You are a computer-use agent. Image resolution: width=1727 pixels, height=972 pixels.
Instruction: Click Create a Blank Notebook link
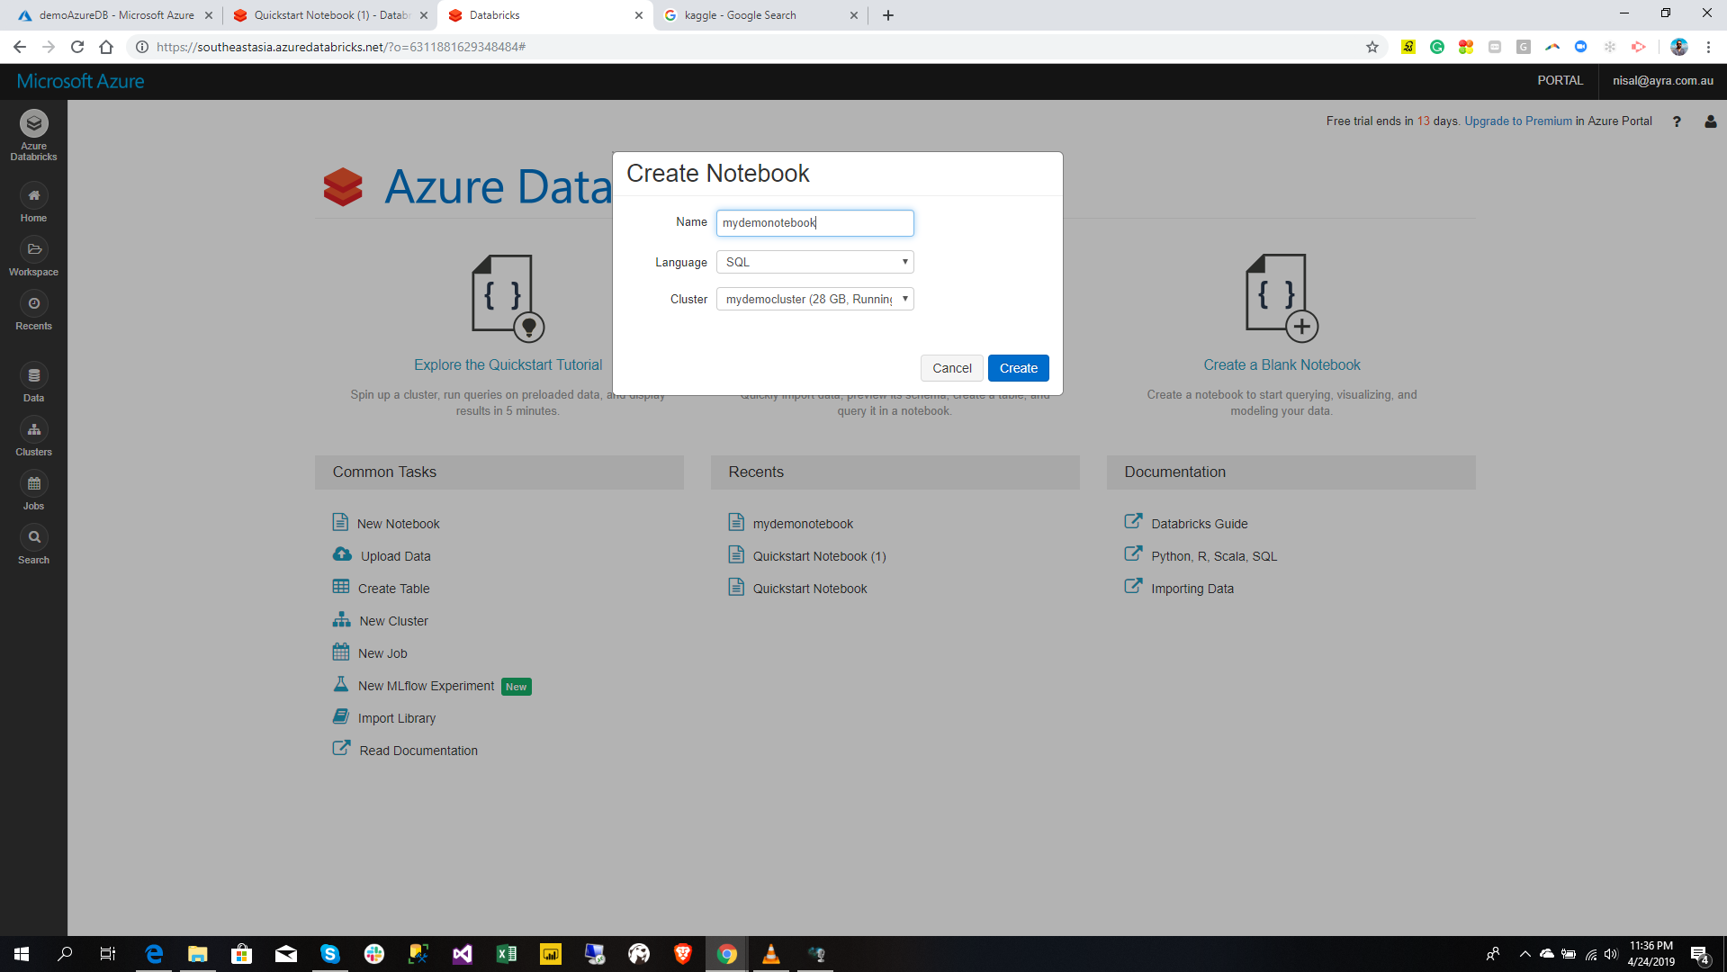1282,364
